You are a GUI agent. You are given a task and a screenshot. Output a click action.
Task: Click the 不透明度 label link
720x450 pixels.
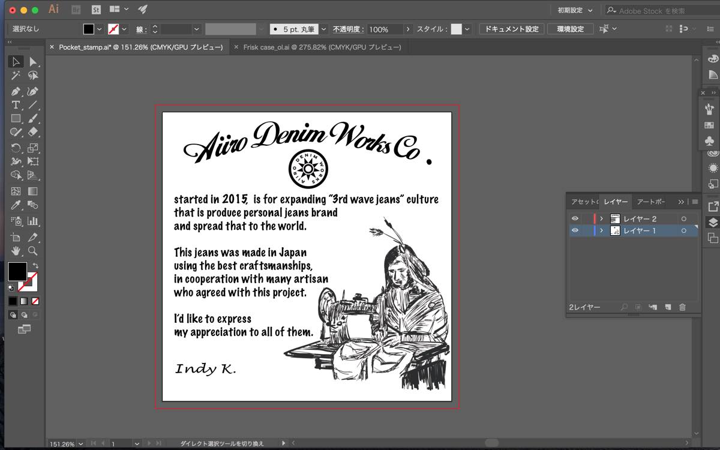(x=348, y=29)
